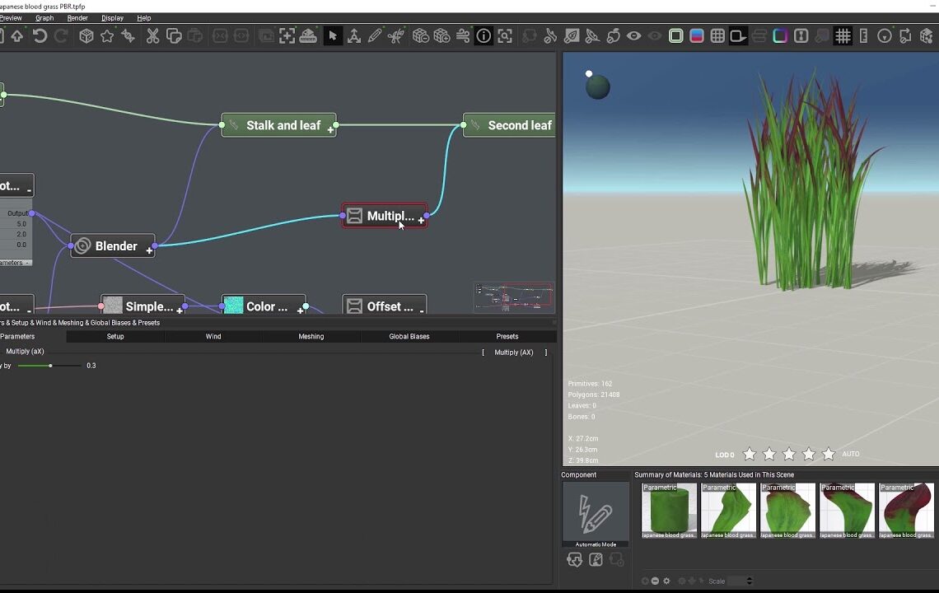
Task: Click the scissors cut tool icon
Action: 152,36
